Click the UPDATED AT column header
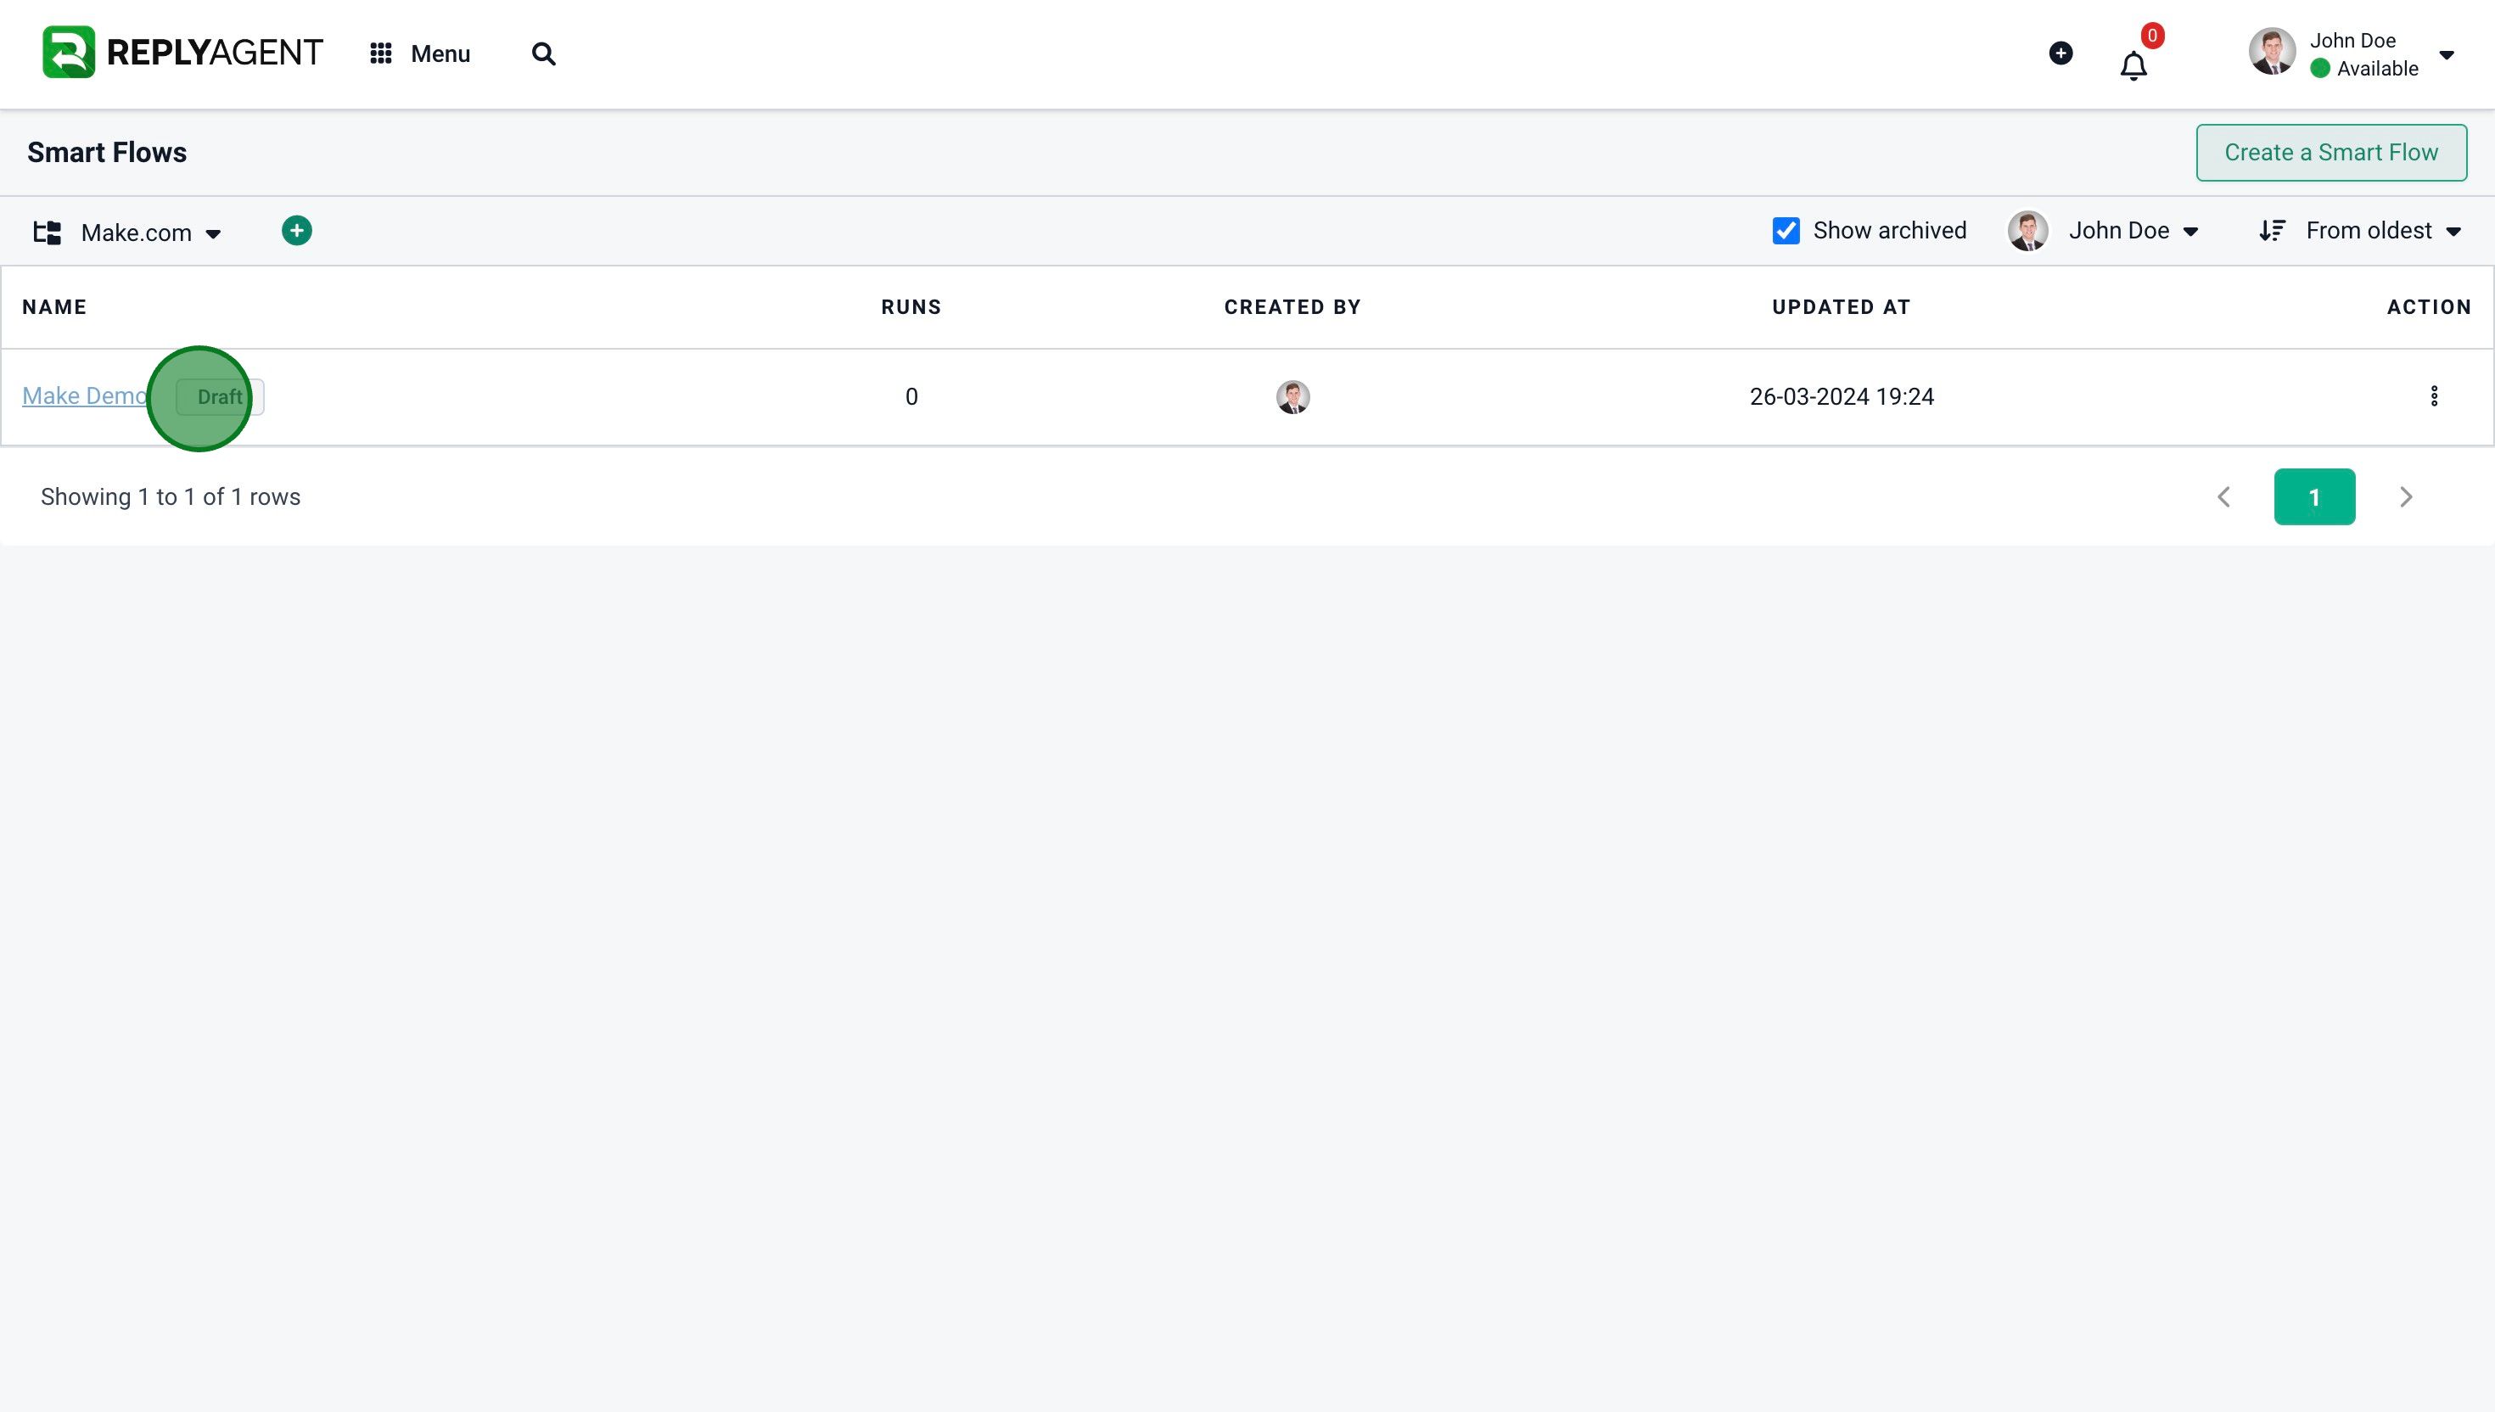The width and height of the screenshot is (2495, 1412). pos(1842,307)
